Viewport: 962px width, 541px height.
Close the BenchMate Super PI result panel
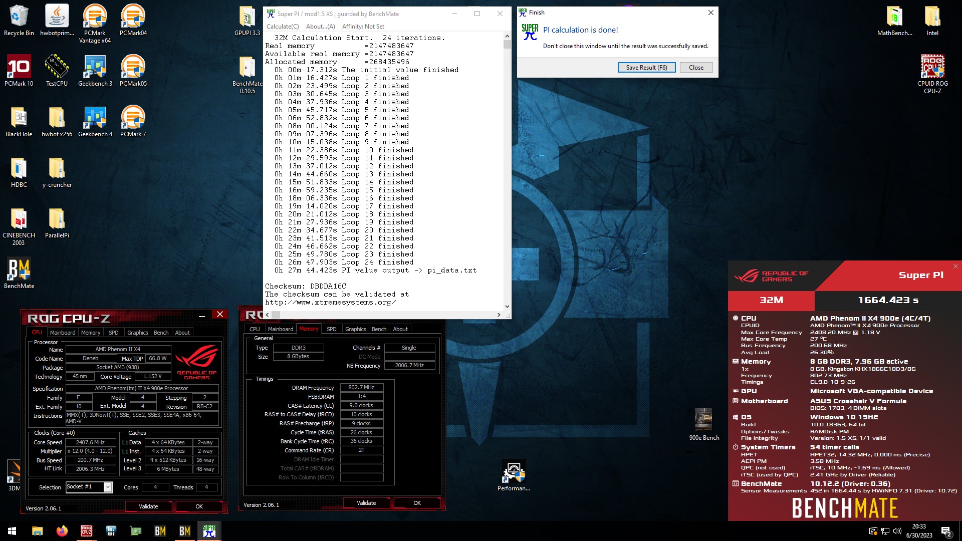[955, 266]
